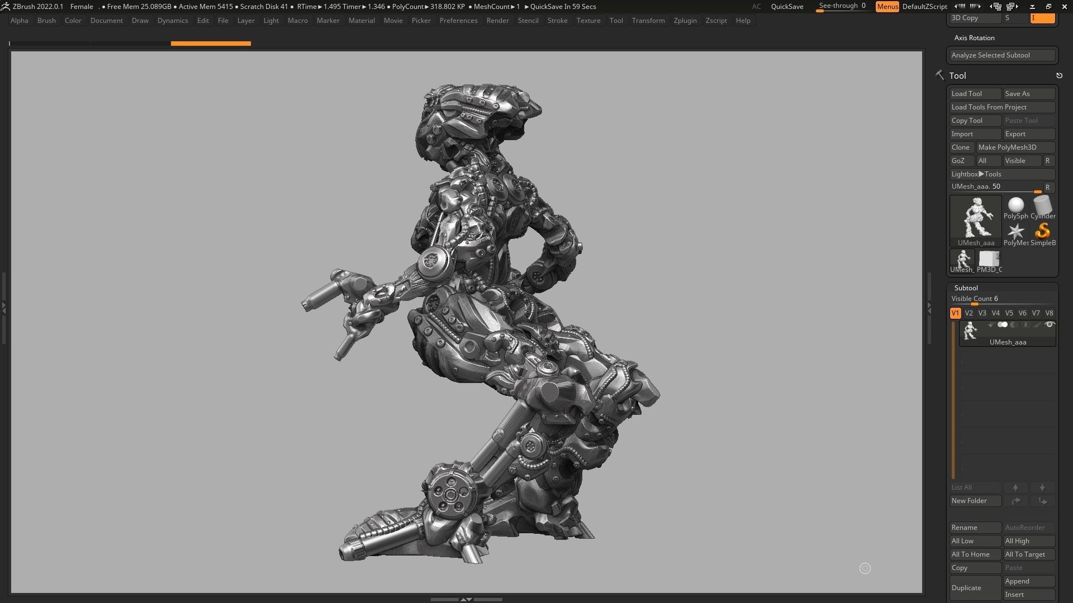Viewport: 1073px width, 603px height.
Task: Select the PolySphere tool thumbnail
Action: point(1015,207)
